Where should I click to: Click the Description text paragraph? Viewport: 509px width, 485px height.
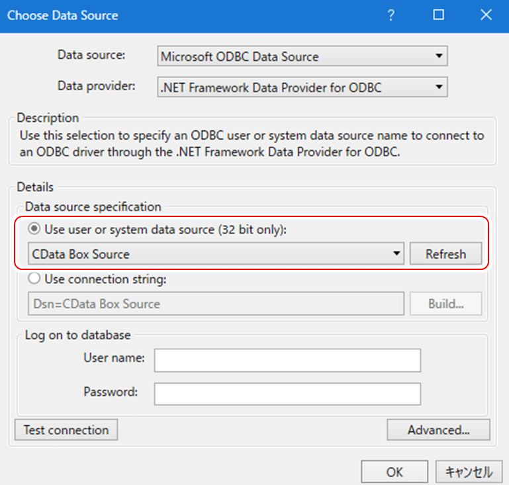tap(250, 143)
